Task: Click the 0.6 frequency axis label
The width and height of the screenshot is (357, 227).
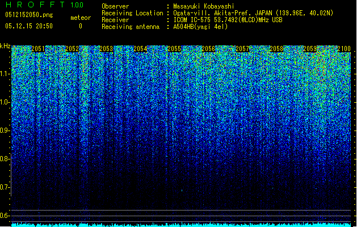Action: click(5, 216)
